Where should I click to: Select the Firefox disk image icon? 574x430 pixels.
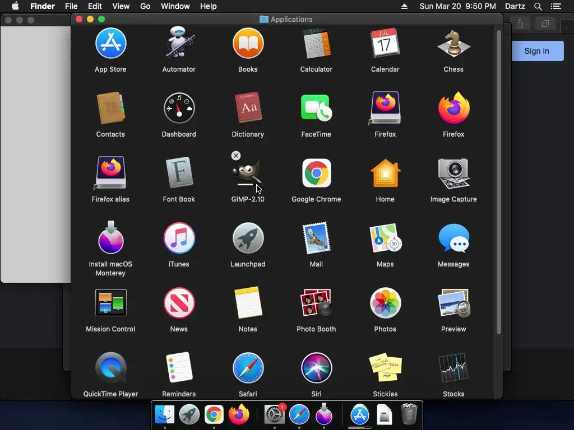coord(385,108)
